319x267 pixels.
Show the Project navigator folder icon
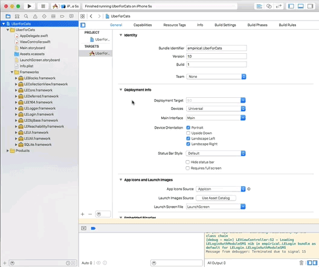(8, 16)
